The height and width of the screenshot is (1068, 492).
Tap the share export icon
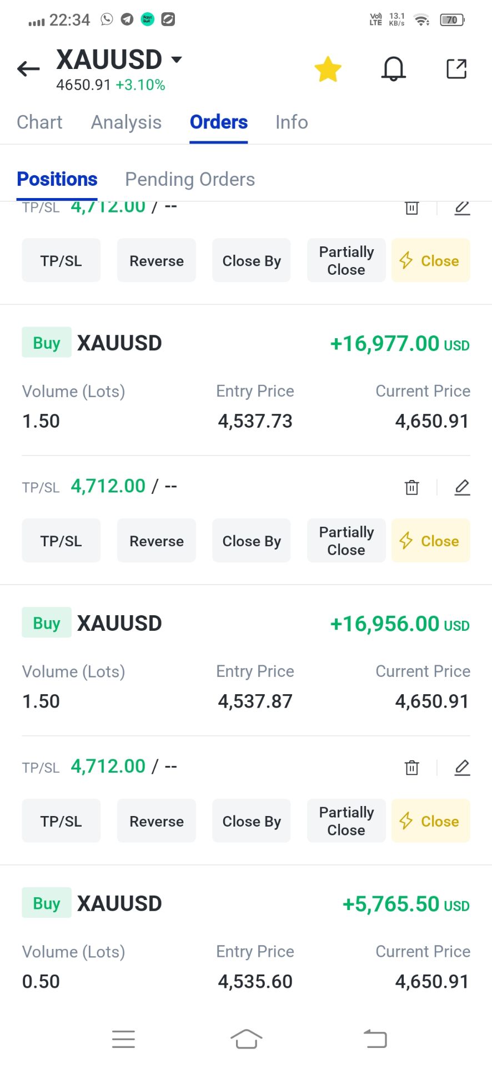(x=456, y=69)
